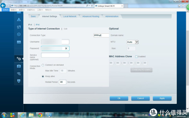This screenshot has width=189, height=118.
Task: Open the speed test gauge icon
Action: [x=19, y=34]
